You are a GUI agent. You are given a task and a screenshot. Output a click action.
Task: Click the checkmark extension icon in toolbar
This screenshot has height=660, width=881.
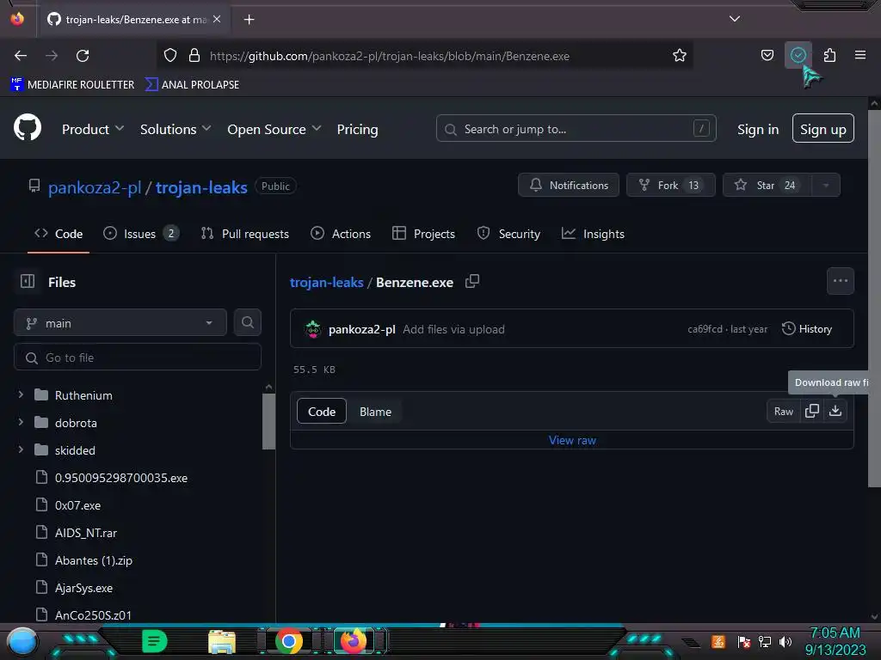[x=798, y=55]
